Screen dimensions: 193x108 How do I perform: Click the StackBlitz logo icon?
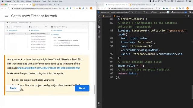(x=99, y=12)
